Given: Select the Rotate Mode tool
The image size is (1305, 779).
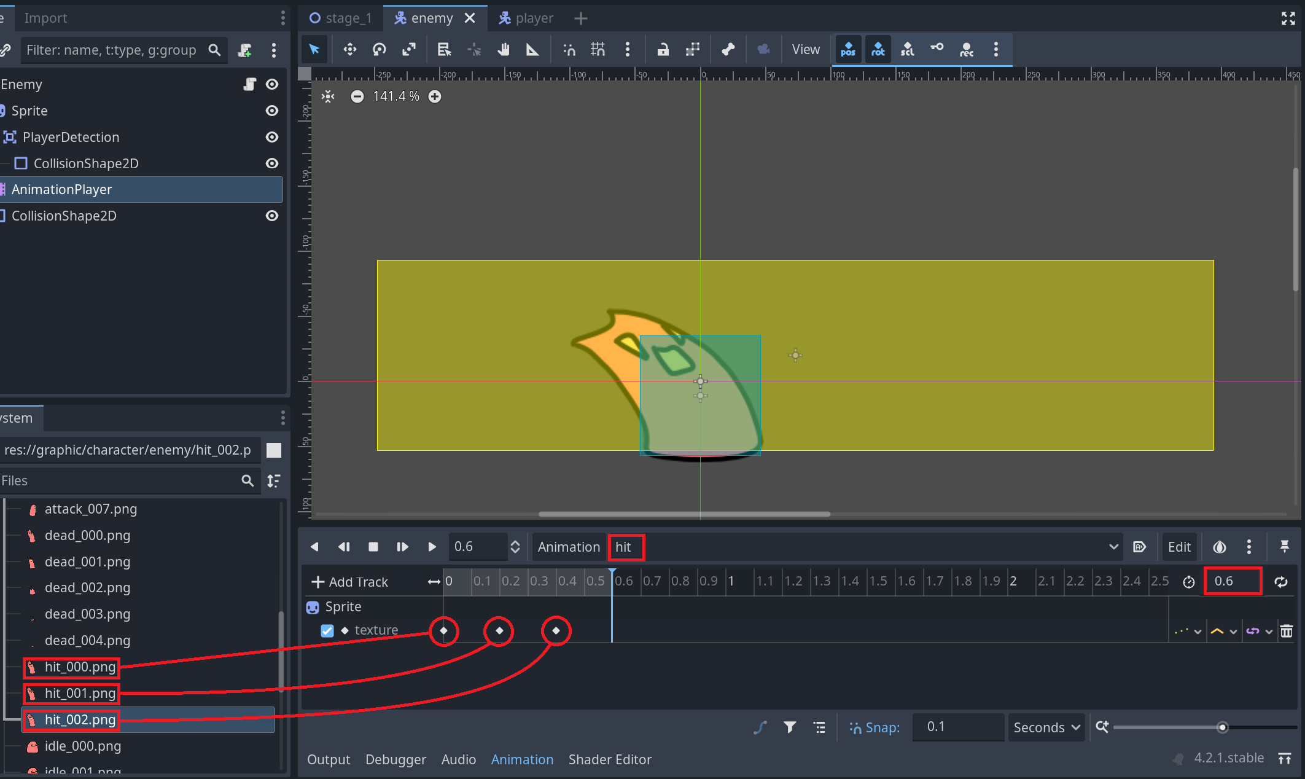Looking at the screenshot, I should [380, 50].
